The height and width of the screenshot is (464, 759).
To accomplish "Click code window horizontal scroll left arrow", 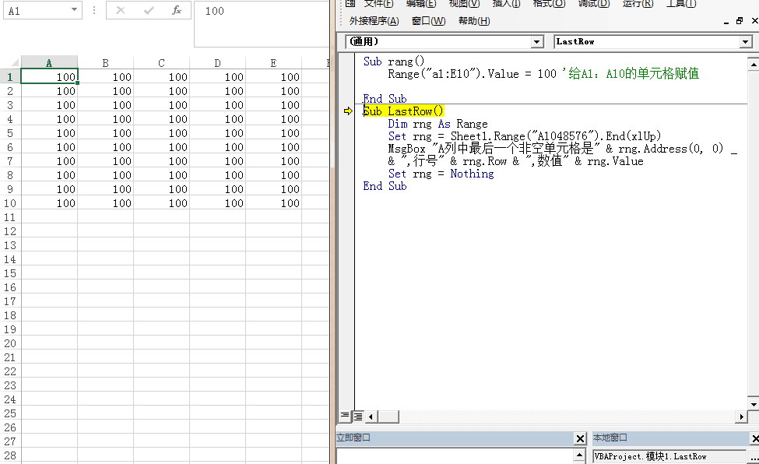I will coord(371,417).
